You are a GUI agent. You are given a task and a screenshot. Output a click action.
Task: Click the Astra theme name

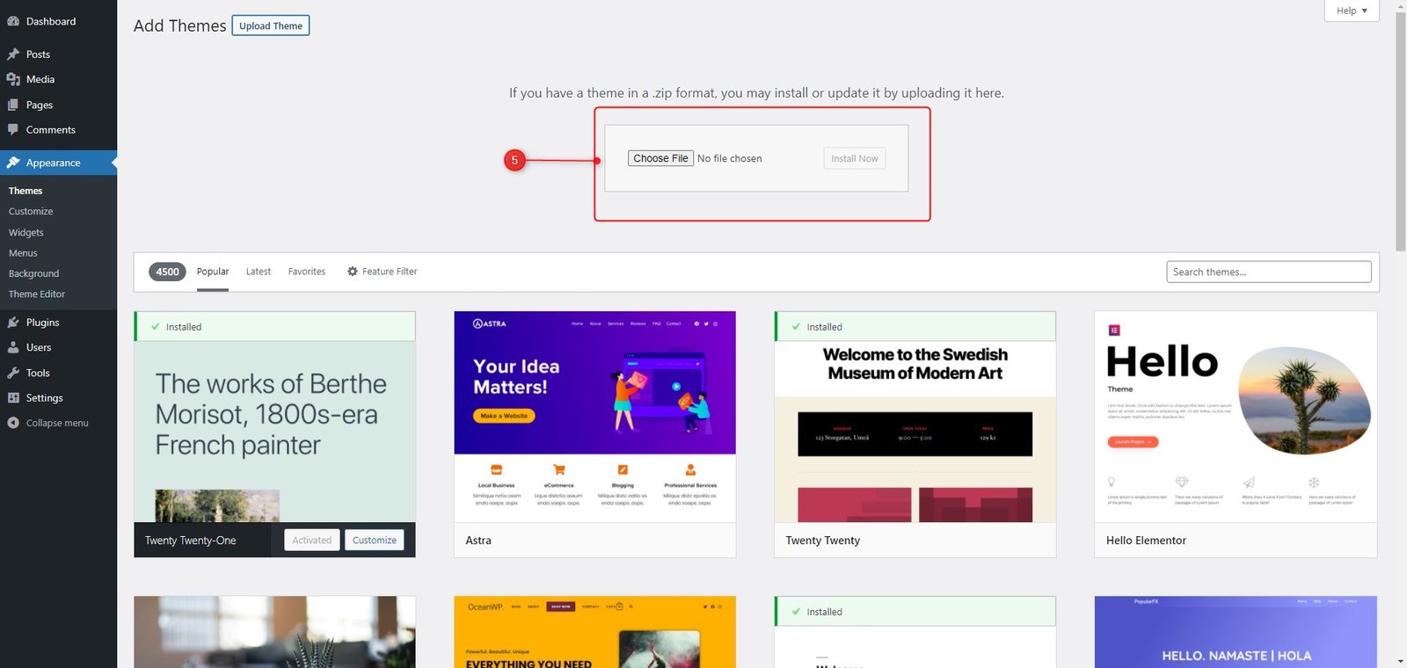pos(478,541)
